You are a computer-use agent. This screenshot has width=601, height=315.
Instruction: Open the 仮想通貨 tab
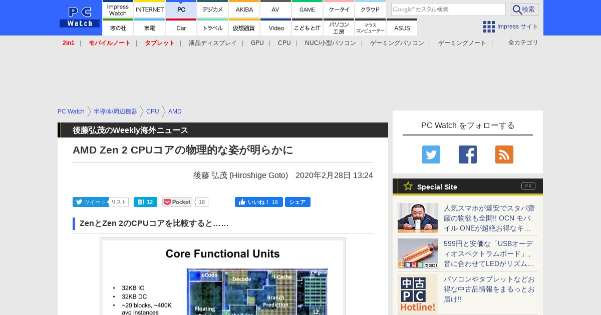(x=244, y=27)
